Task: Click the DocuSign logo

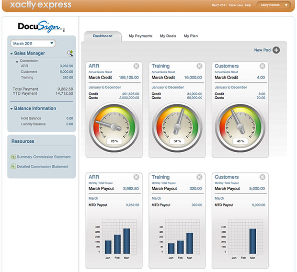Action: [42, 26]
